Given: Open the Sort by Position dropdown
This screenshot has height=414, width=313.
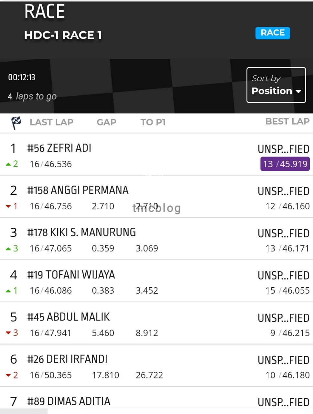Looking at the screenshot, I should point(276,85).
